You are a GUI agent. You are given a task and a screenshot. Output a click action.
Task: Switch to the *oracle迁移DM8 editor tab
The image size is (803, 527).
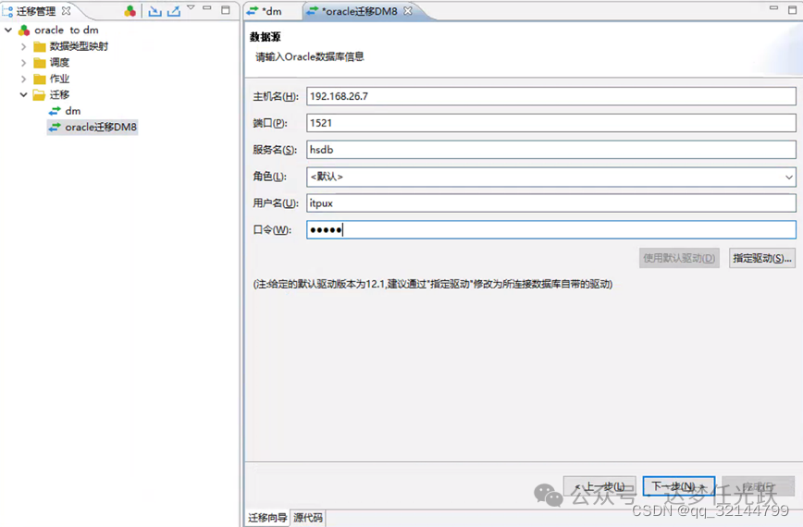(359, 11)
